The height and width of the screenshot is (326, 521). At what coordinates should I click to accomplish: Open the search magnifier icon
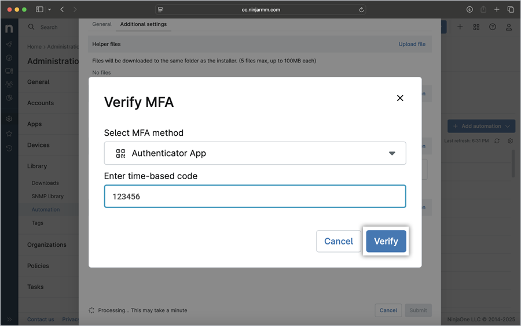[31, 27]
